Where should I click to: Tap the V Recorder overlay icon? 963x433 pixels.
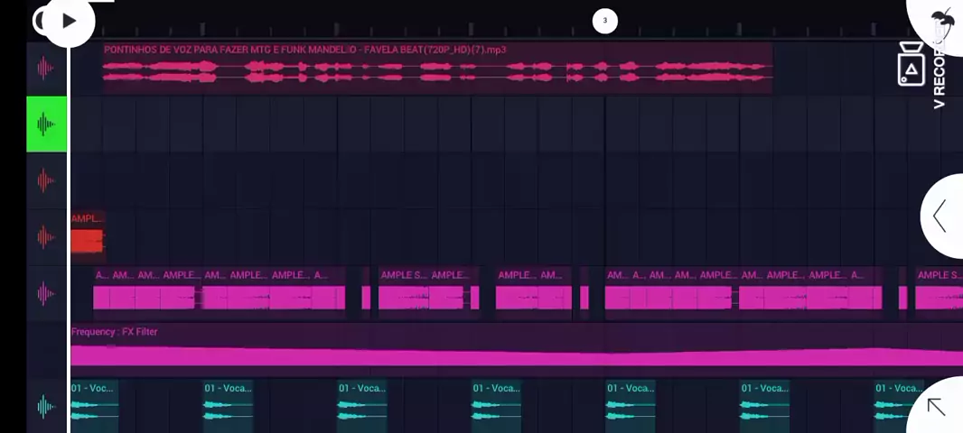(912, 66)
